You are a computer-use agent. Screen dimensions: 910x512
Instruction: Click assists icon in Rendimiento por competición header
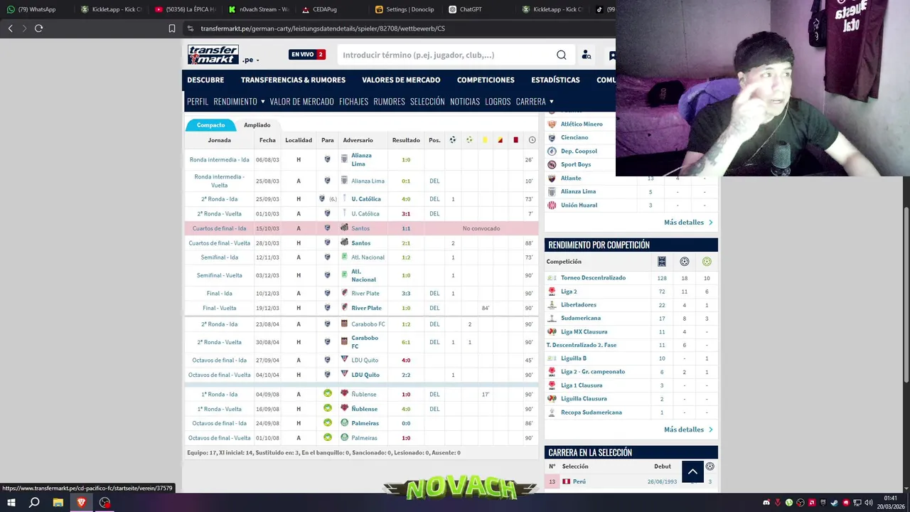707,262
